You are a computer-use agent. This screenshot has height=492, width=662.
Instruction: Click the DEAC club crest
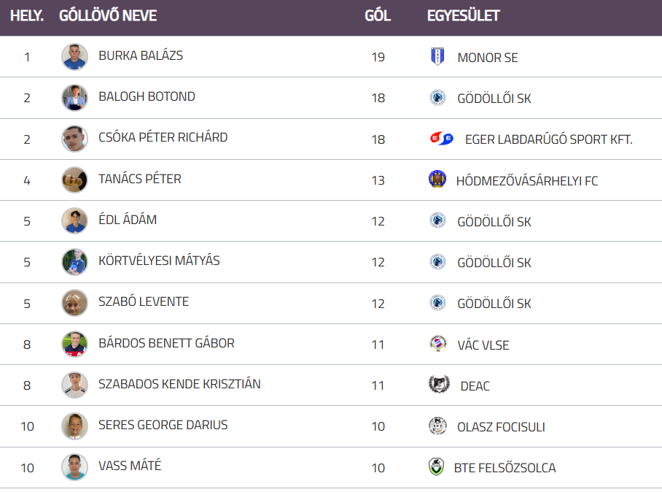(x=439, y=385)
